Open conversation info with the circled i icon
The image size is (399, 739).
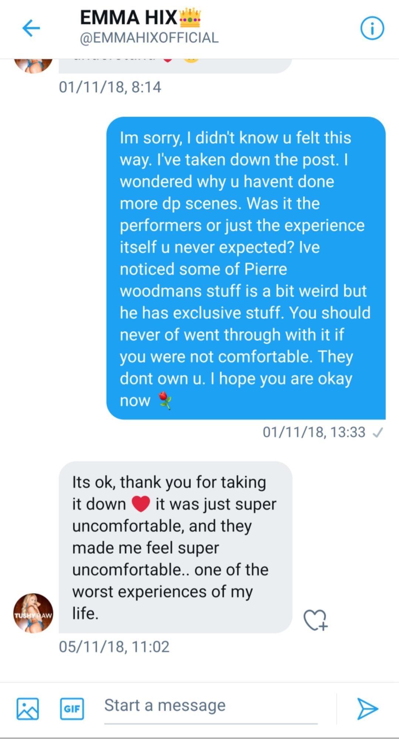point(372,28)
